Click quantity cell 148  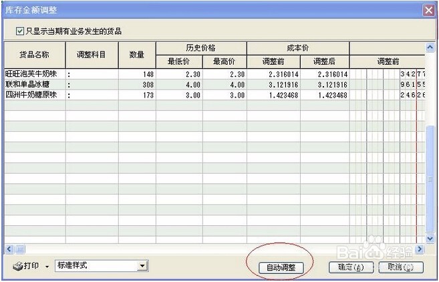[137, 74]
